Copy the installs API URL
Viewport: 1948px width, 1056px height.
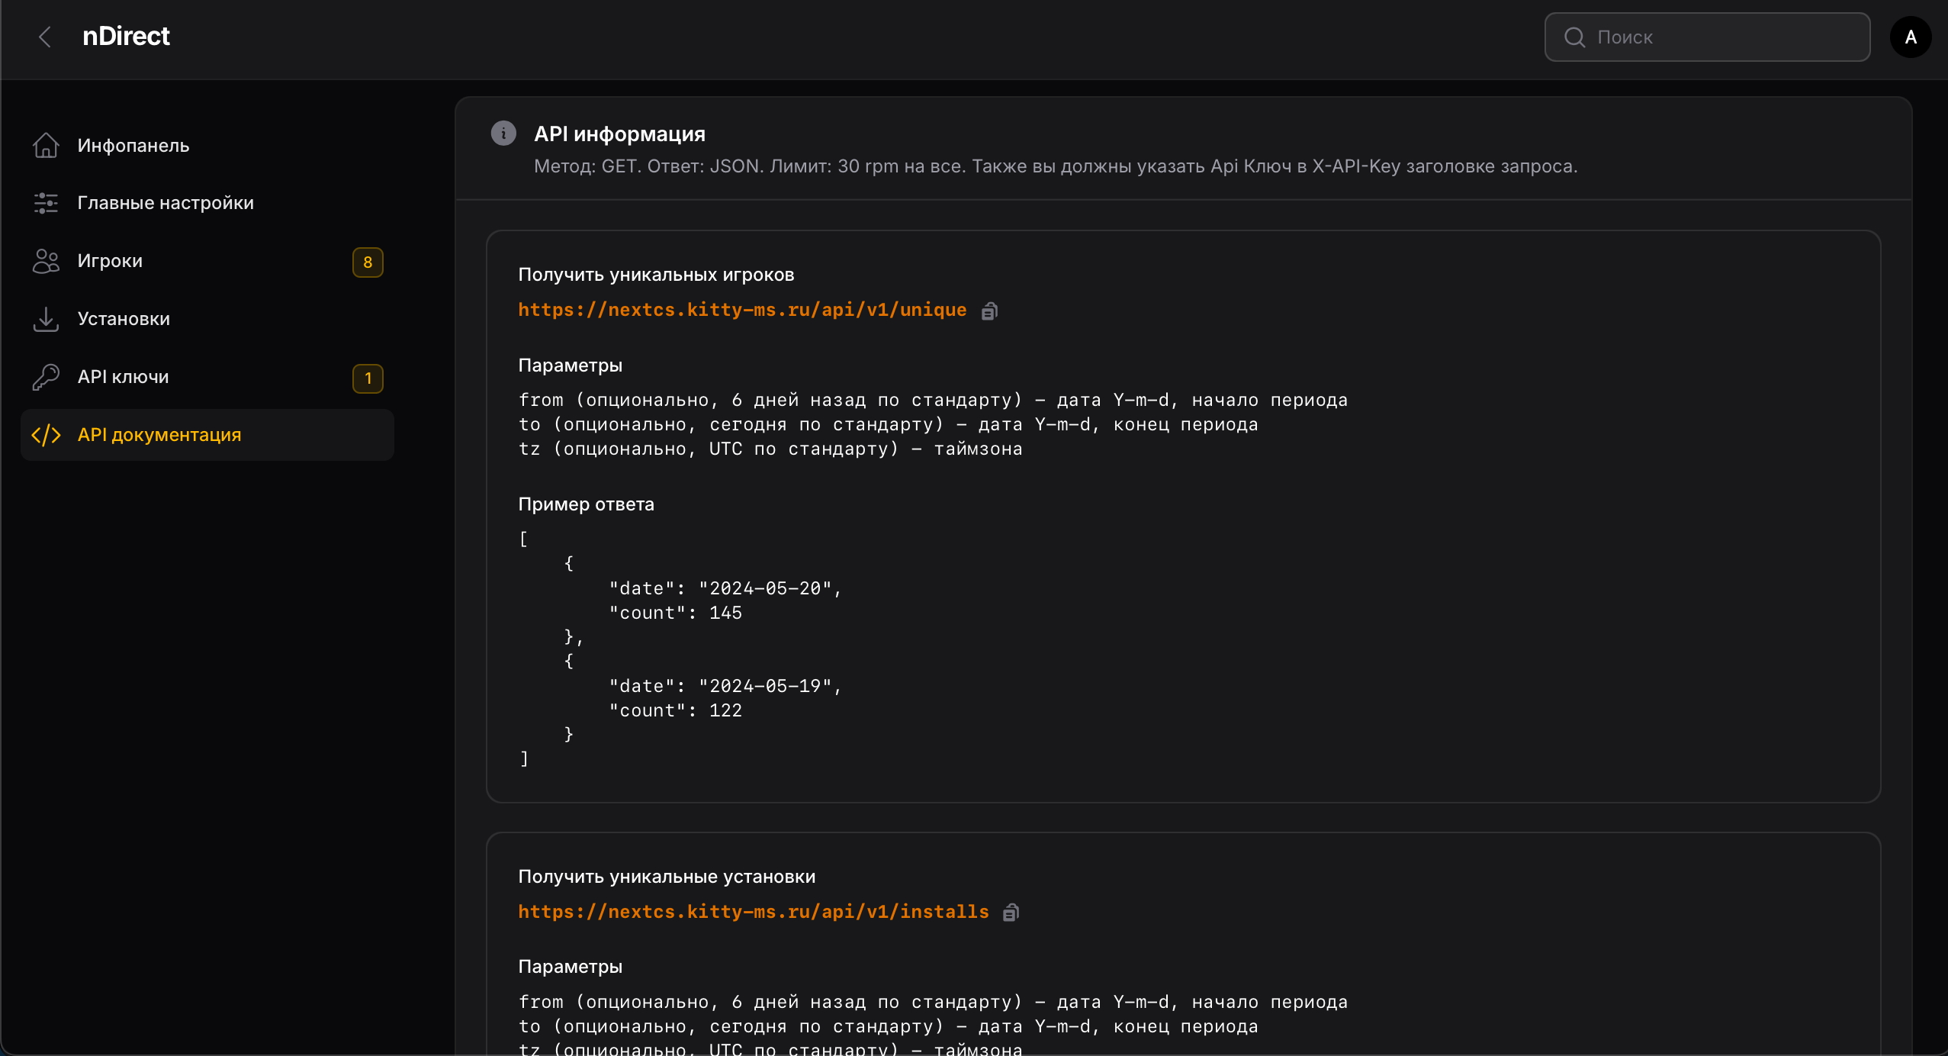pos(1011,913)
